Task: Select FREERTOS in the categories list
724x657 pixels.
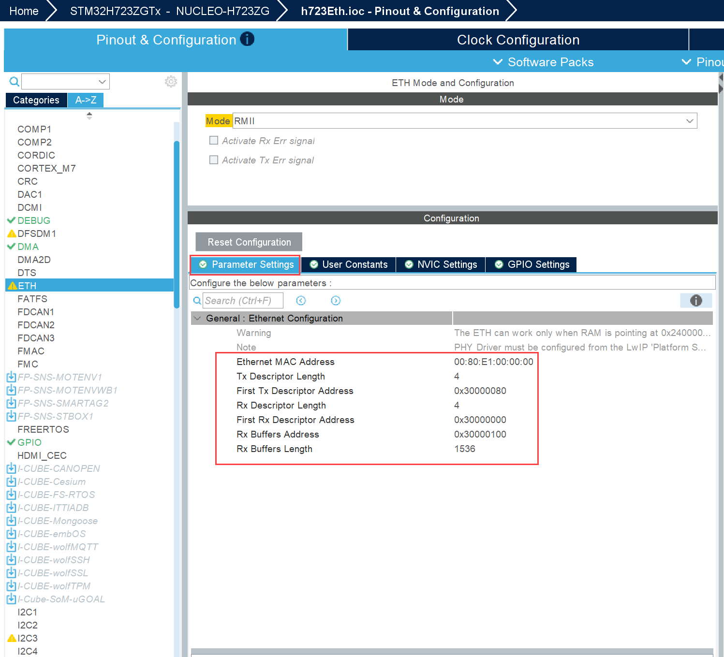Action: pyautogui.click(x=43, y=429)
